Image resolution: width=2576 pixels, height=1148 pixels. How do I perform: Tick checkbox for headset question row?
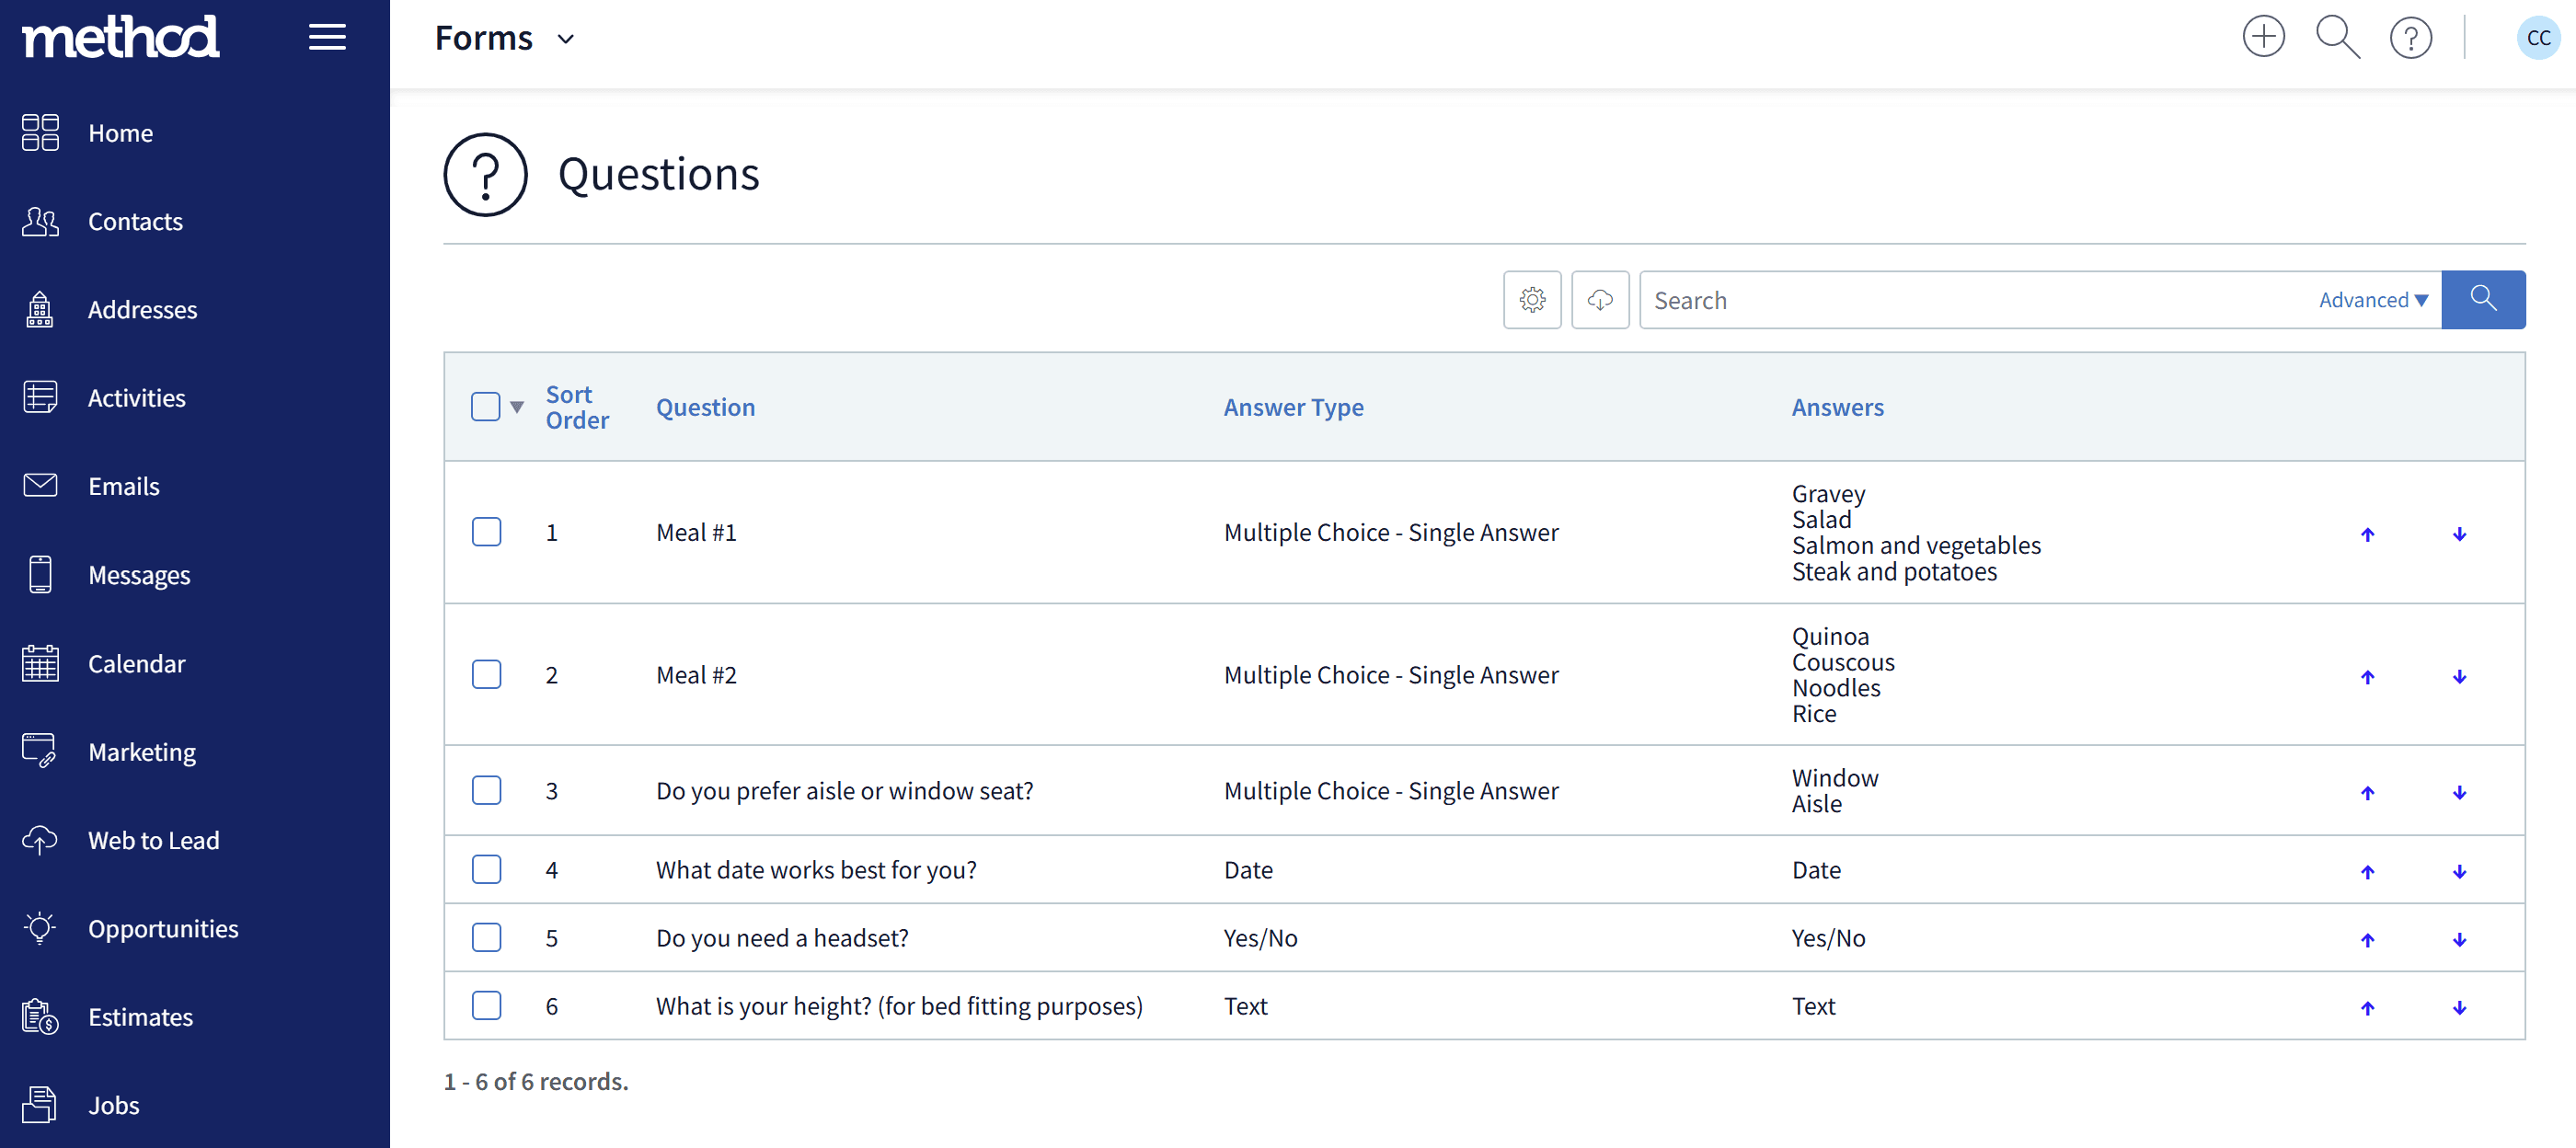pyautogui.click(x=486, y=938)
